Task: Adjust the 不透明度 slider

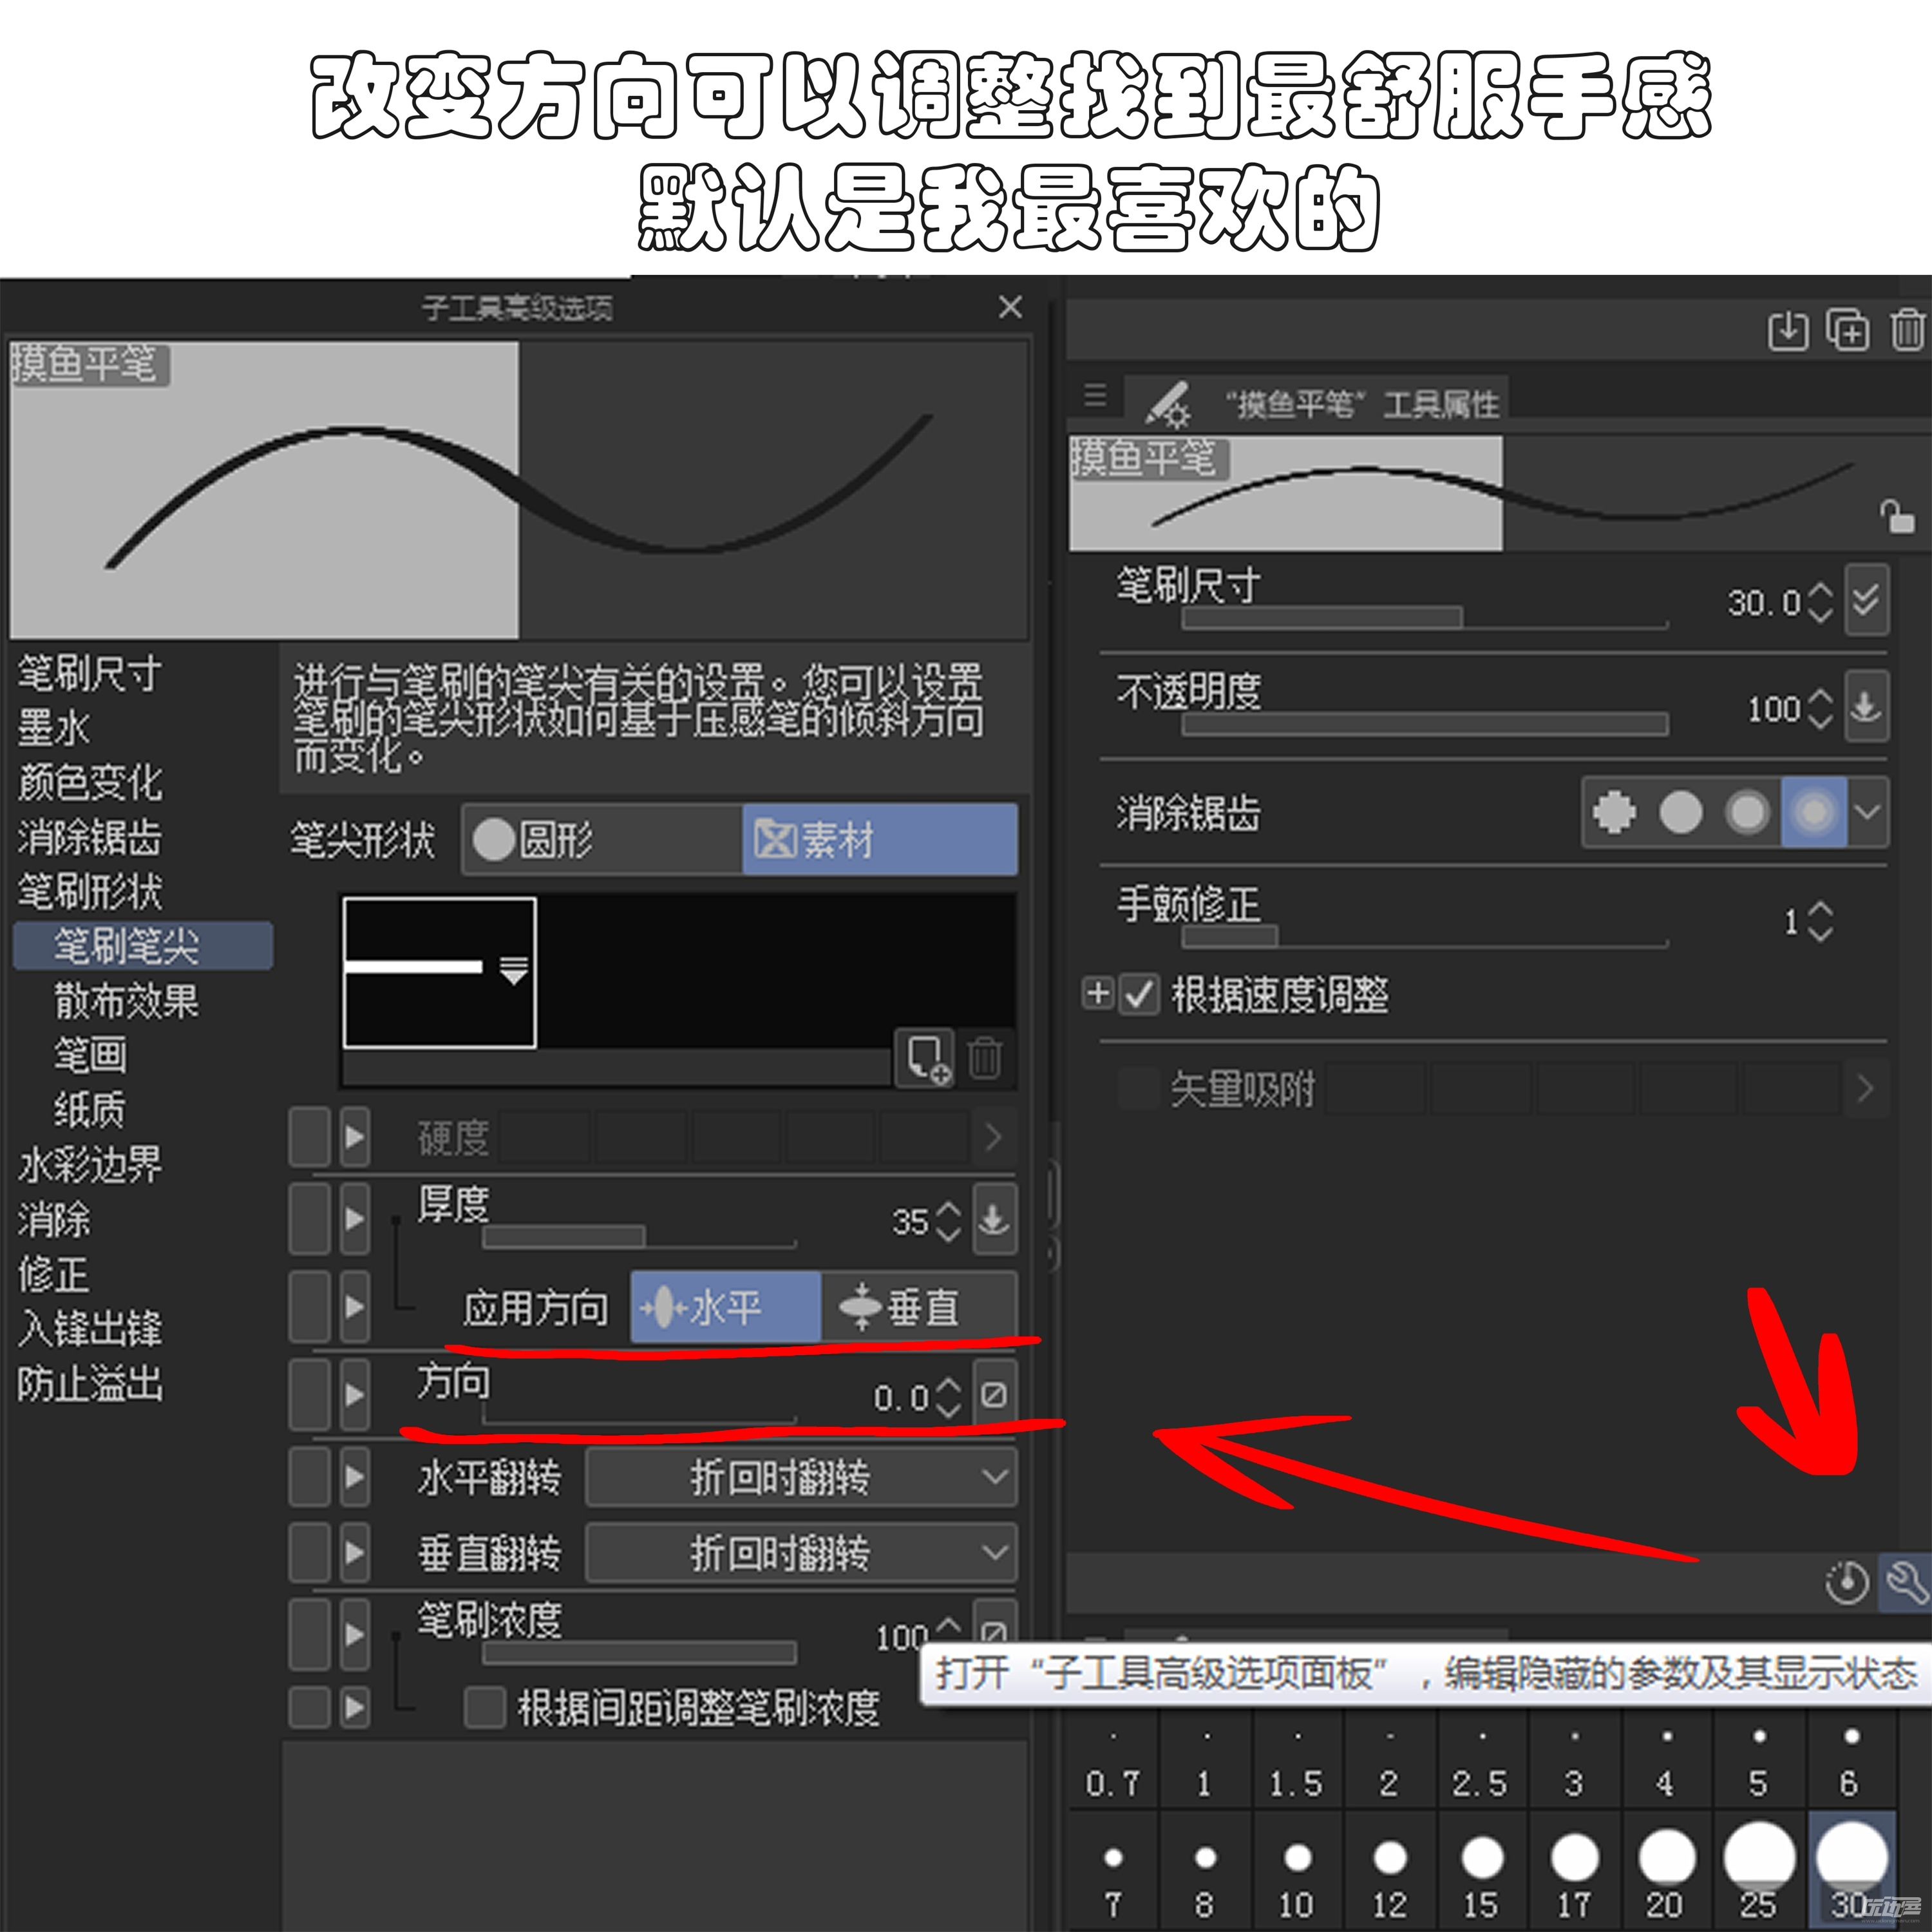Action: 1425,724
